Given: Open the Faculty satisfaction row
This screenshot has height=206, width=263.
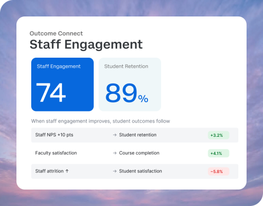Looking at the screenshot, I should (x=135, y=153).
